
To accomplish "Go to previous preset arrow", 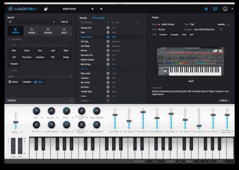I will [92, 9].
